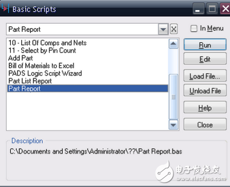This screenshot has width=230, height=187.
Task: Expand the Part Report combo box dropdown arrow
Action: (163, 29)
